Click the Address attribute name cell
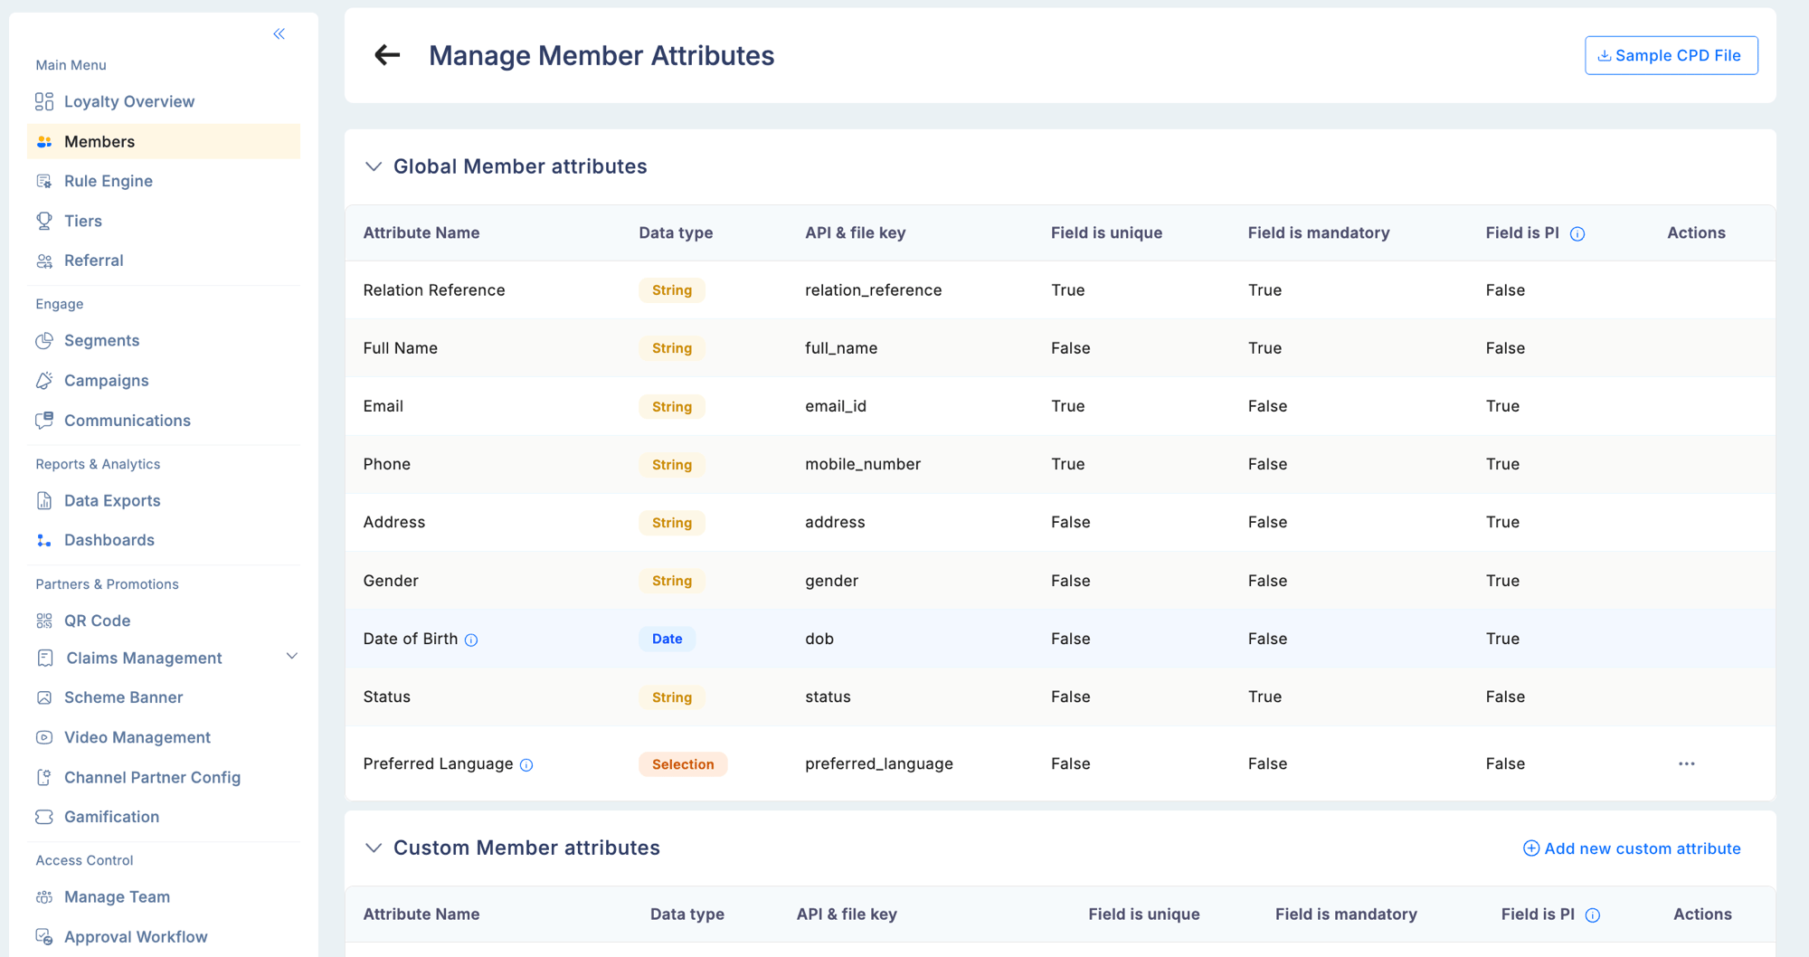The image size is (1809, 957). (x=394, y=522)
